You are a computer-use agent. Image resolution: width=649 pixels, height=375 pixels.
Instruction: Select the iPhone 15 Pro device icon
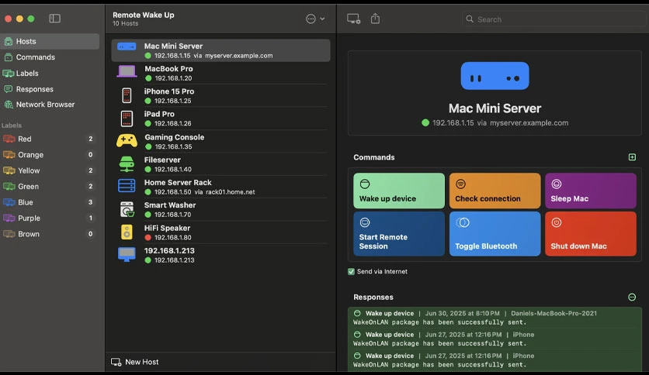(127, 95)
